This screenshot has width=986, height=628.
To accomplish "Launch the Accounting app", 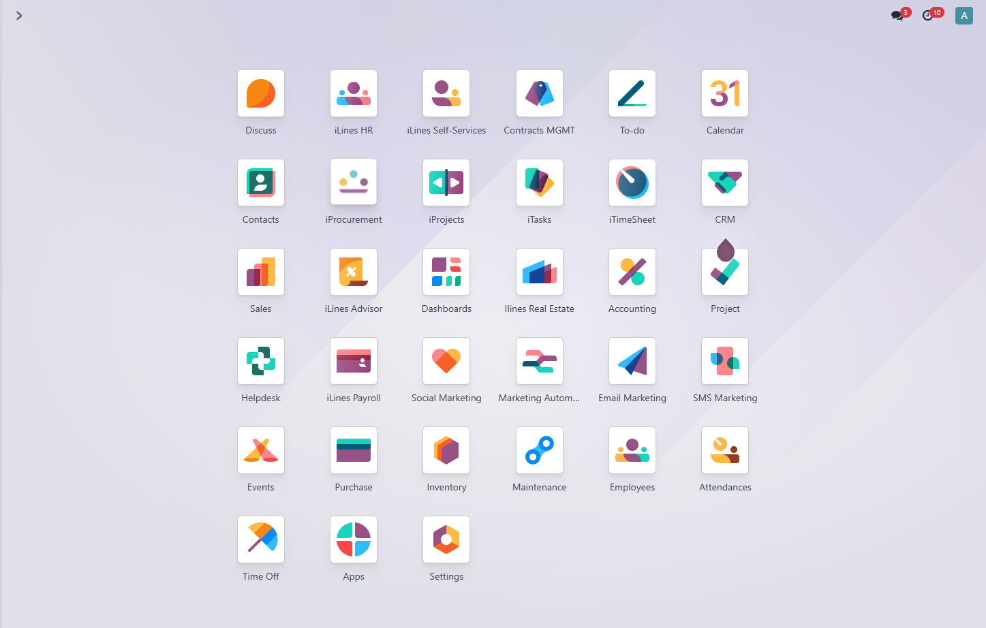I will (632, 272).
